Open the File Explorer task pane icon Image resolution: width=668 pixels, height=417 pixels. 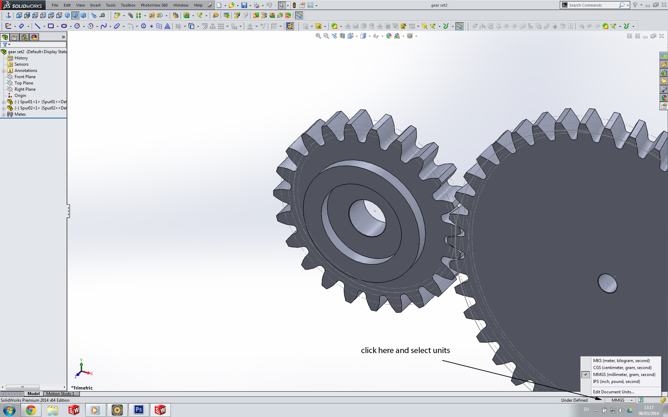(664, 81)
